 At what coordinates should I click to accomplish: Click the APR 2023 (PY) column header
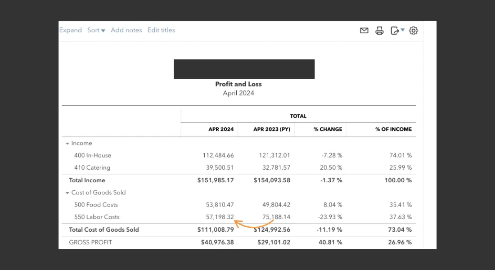272,129
